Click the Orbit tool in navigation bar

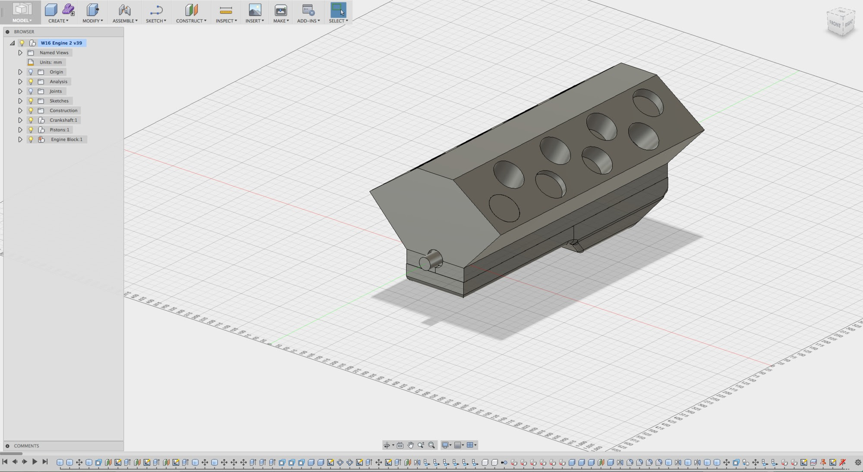click(387, 445)
